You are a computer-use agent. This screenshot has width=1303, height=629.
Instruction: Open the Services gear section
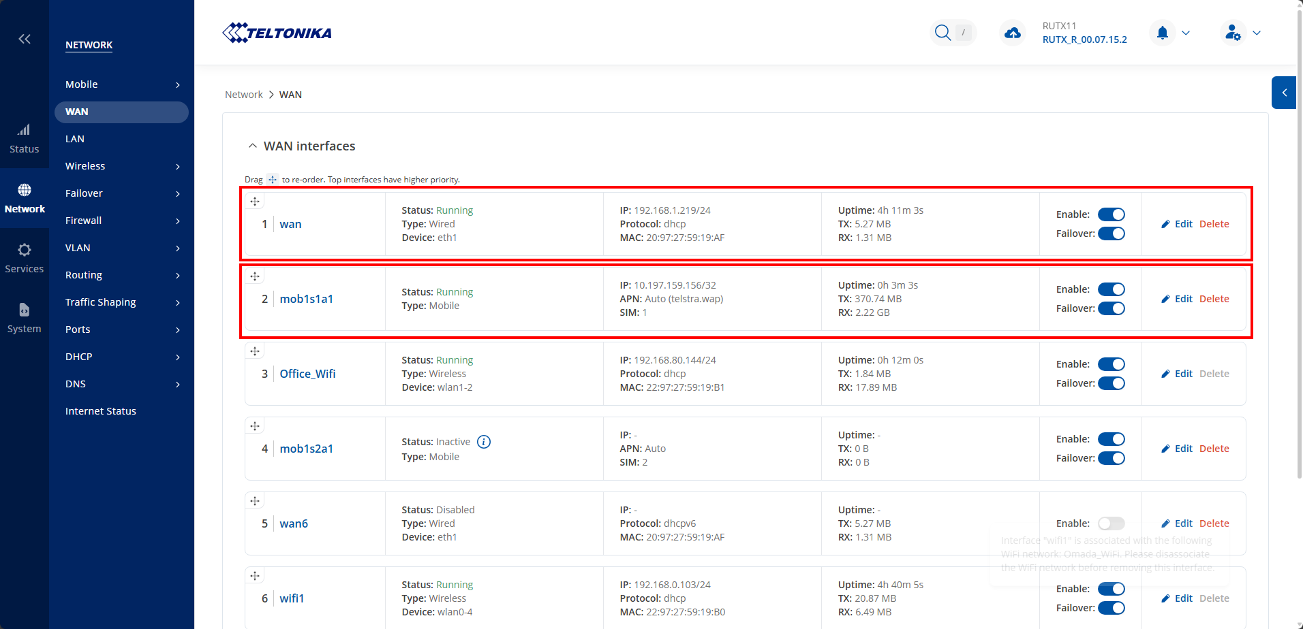point(25,258)
